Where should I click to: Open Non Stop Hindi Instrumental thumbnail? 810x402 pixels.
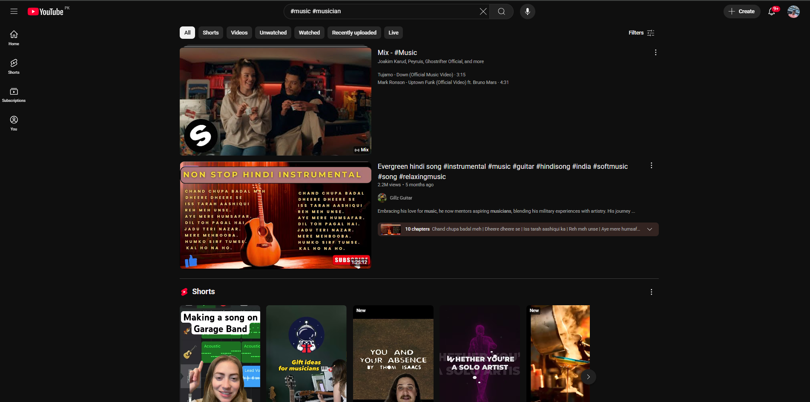276,215
